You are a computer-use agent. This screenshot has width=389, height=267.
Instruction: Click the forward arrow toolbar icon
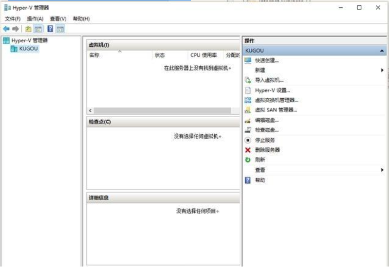(16, 29)
